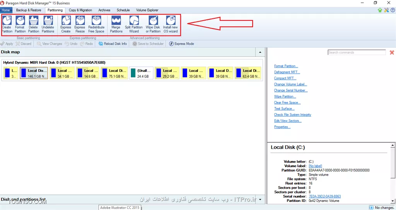Select the 14.6 GB partition block
The height and width of the screenshot is (210, 396).
click(88, 73)
